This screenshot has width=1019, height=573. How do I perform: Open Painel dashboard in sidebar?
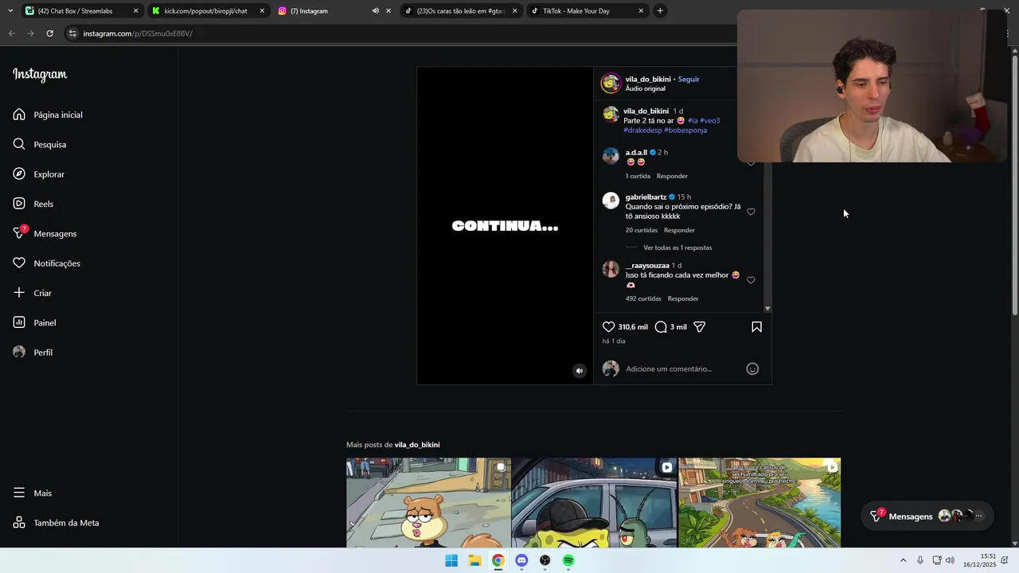34,322
